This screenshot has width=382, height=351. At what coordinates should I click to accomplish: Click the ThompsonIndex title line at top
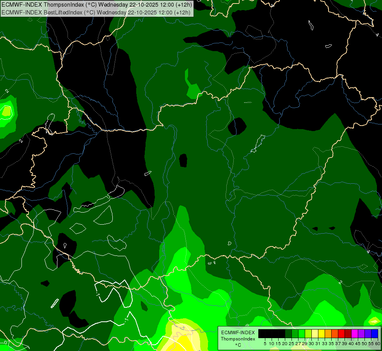pos(97,5)
